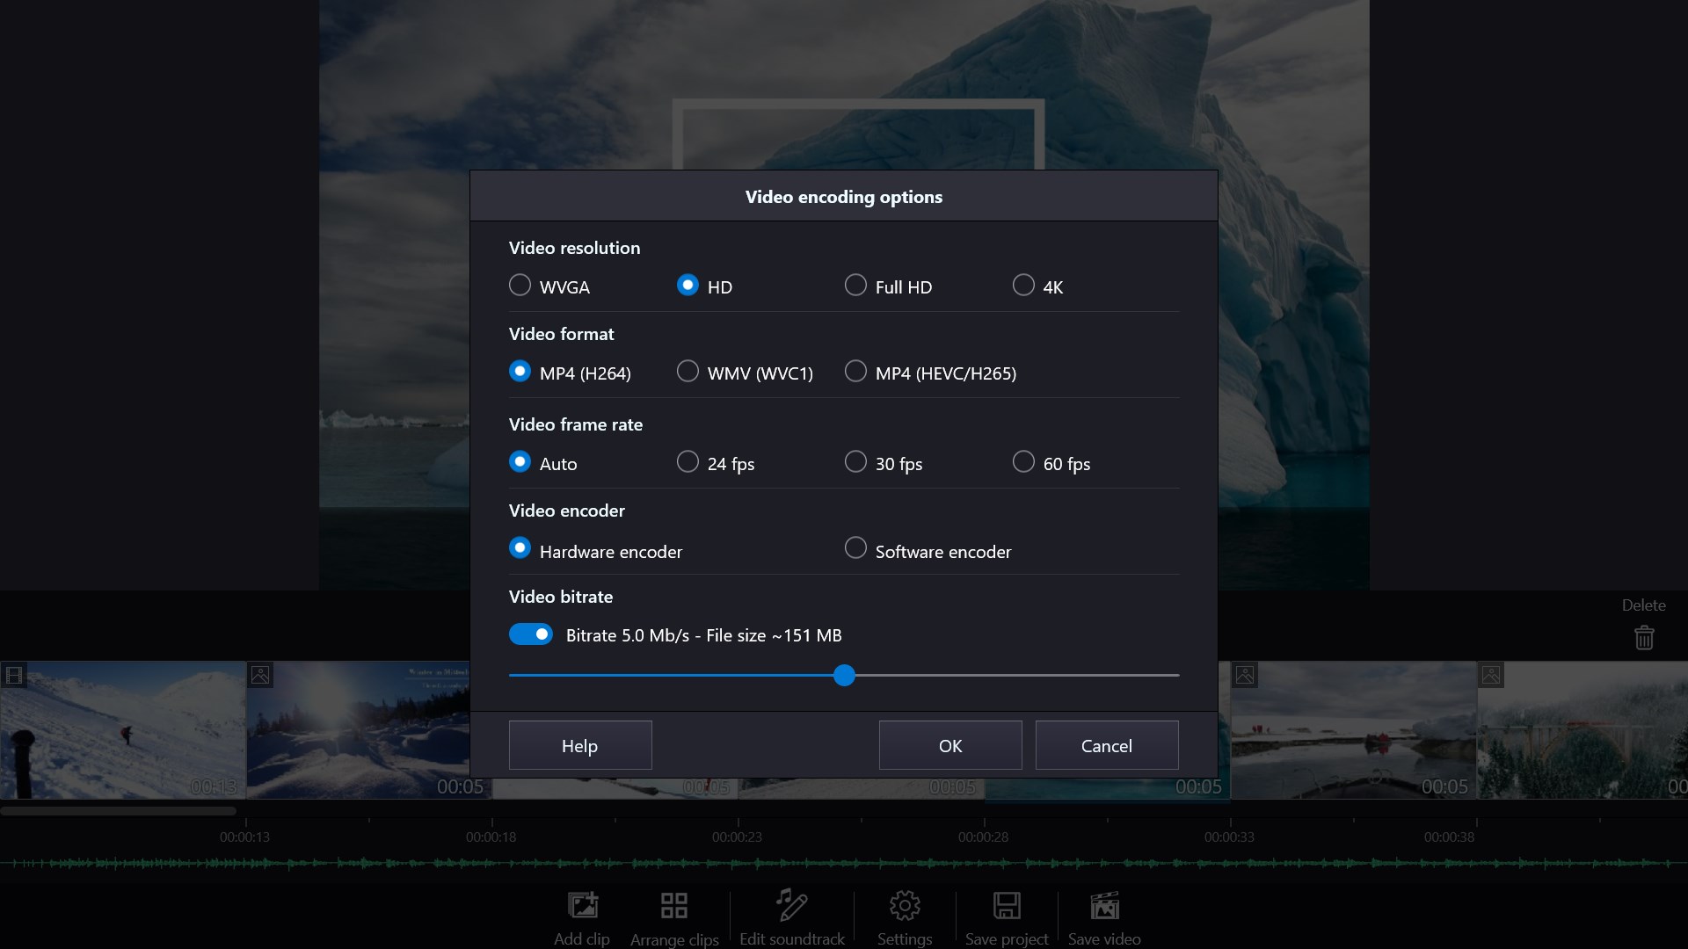Choose Full HD resolution
Image resolution: width=1688 pixels, height=949 pixels.
click(855, 285)
